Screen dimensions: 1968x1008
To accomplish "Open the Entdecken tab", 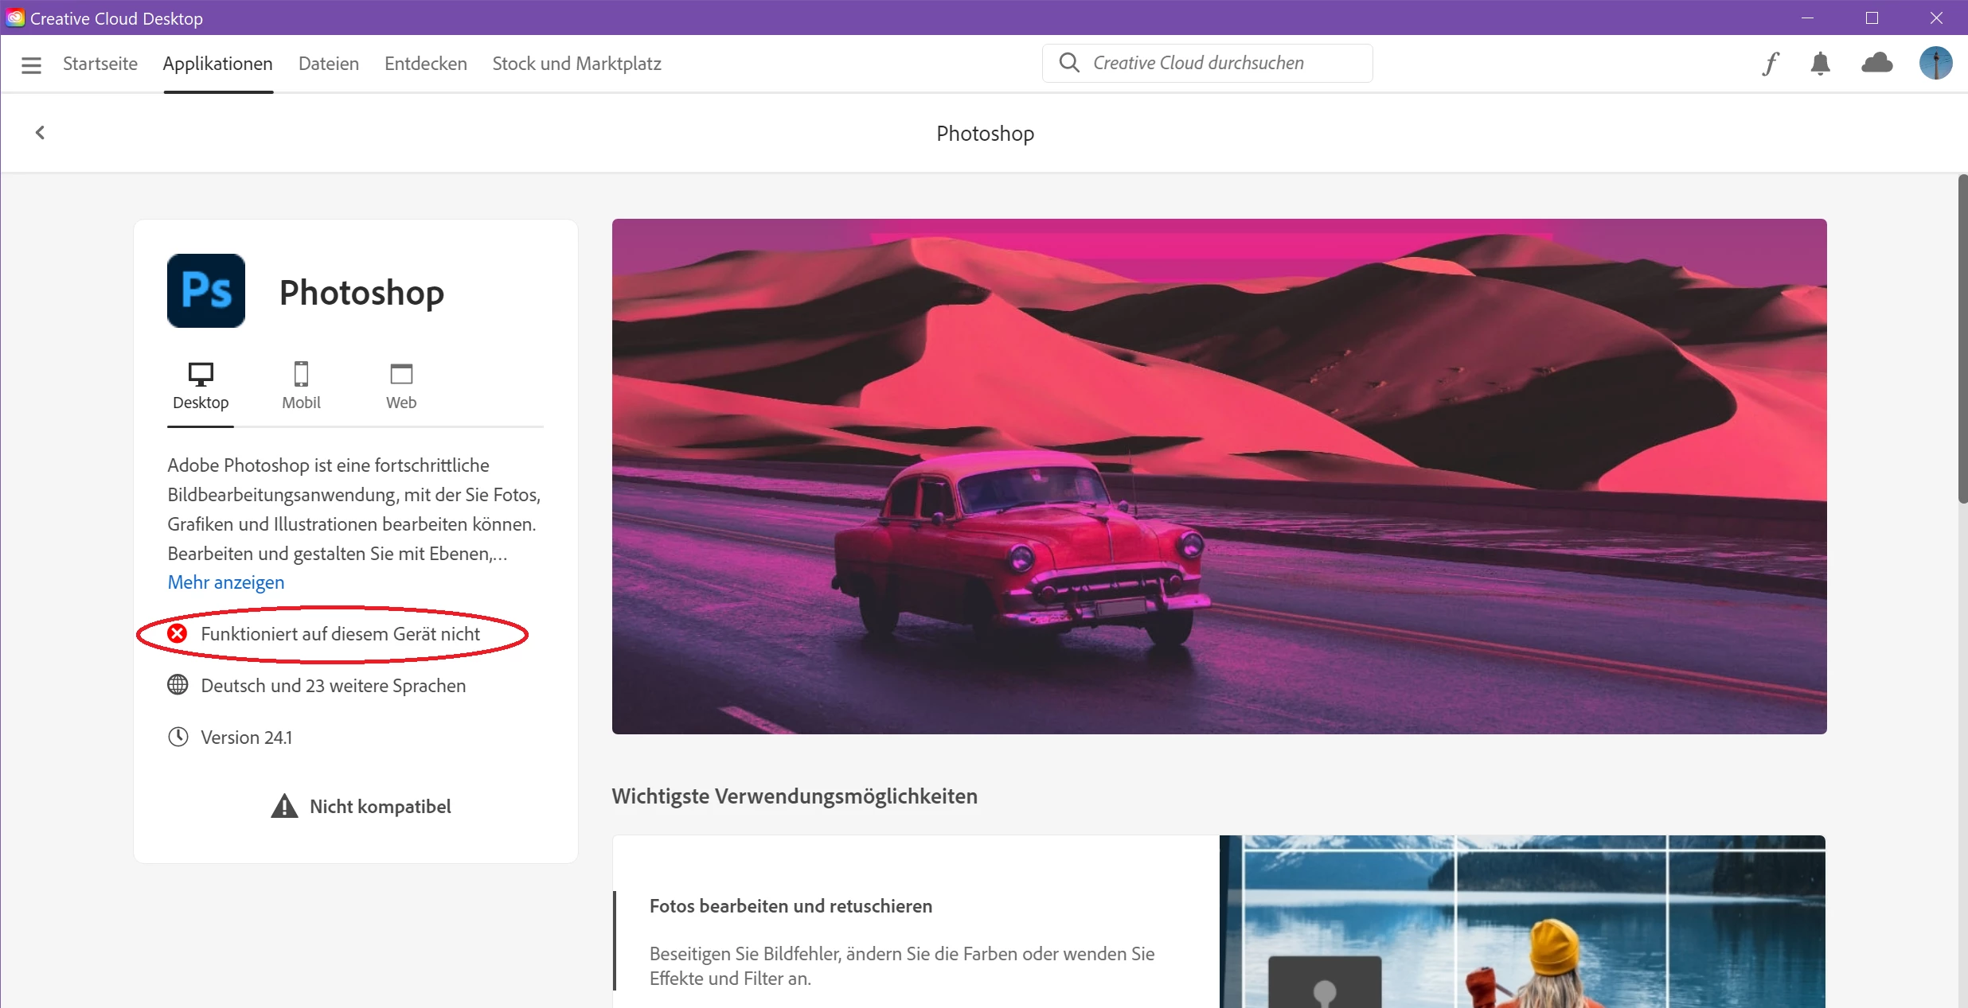I will 425,64.
